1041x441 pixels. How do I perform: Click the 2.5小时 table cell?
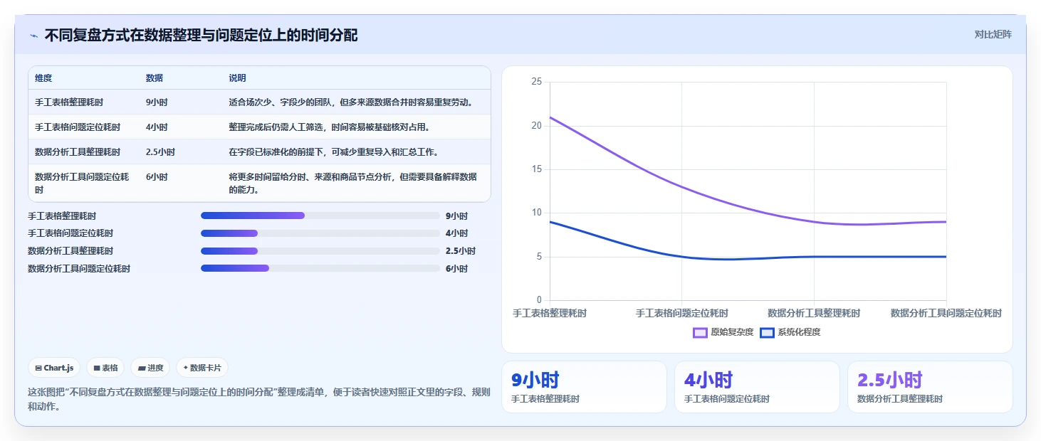pos(160,152)
